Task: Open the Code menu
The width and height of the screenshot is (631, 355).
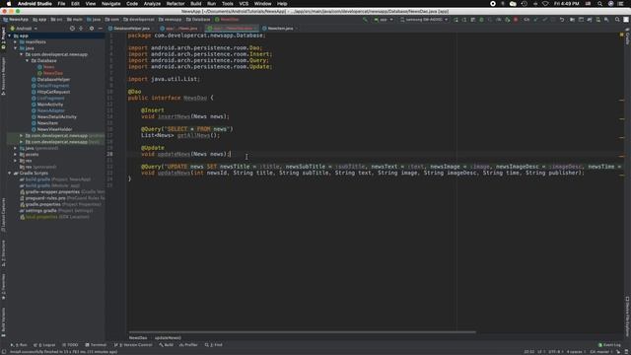Action: tap(132, 4)
